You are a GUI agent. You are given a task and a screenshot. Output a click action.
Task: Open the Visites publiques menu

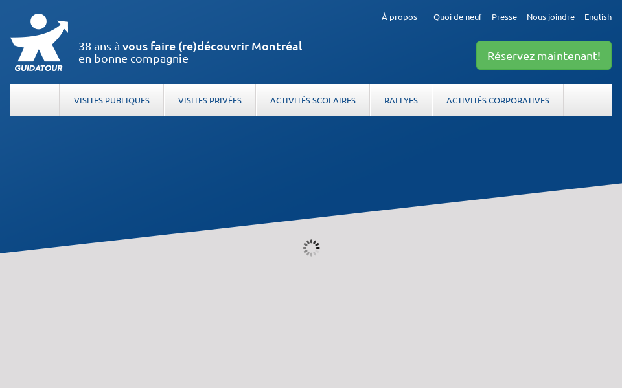pos(111,100)
